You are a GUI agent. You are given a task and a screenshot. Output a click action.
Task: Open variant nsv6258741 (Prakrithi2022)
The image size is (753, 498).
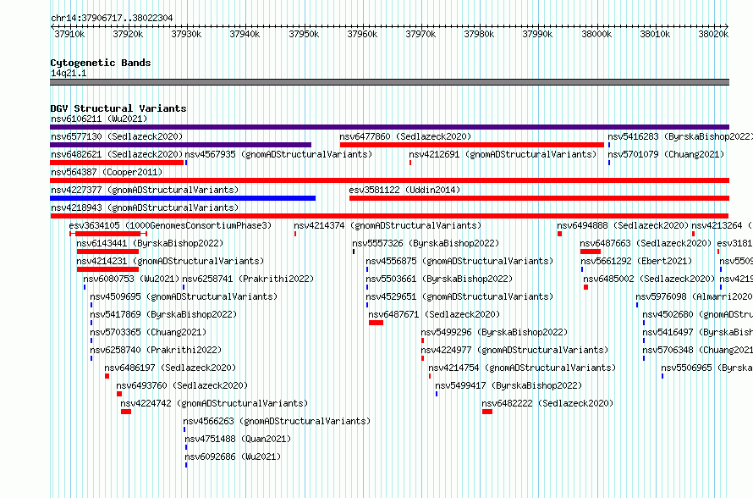click(248, 279)
